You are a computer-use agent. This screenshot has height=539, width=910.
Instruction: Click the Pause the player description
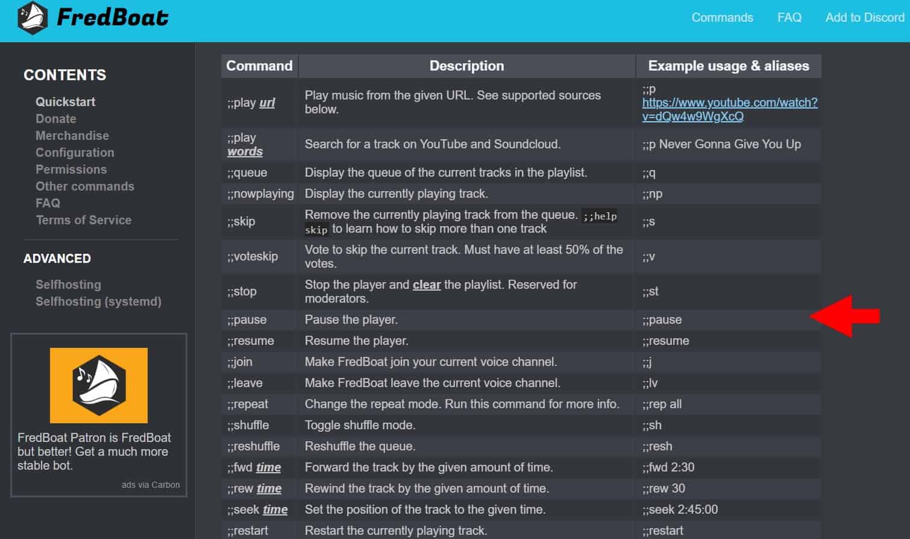pos(351,320)
